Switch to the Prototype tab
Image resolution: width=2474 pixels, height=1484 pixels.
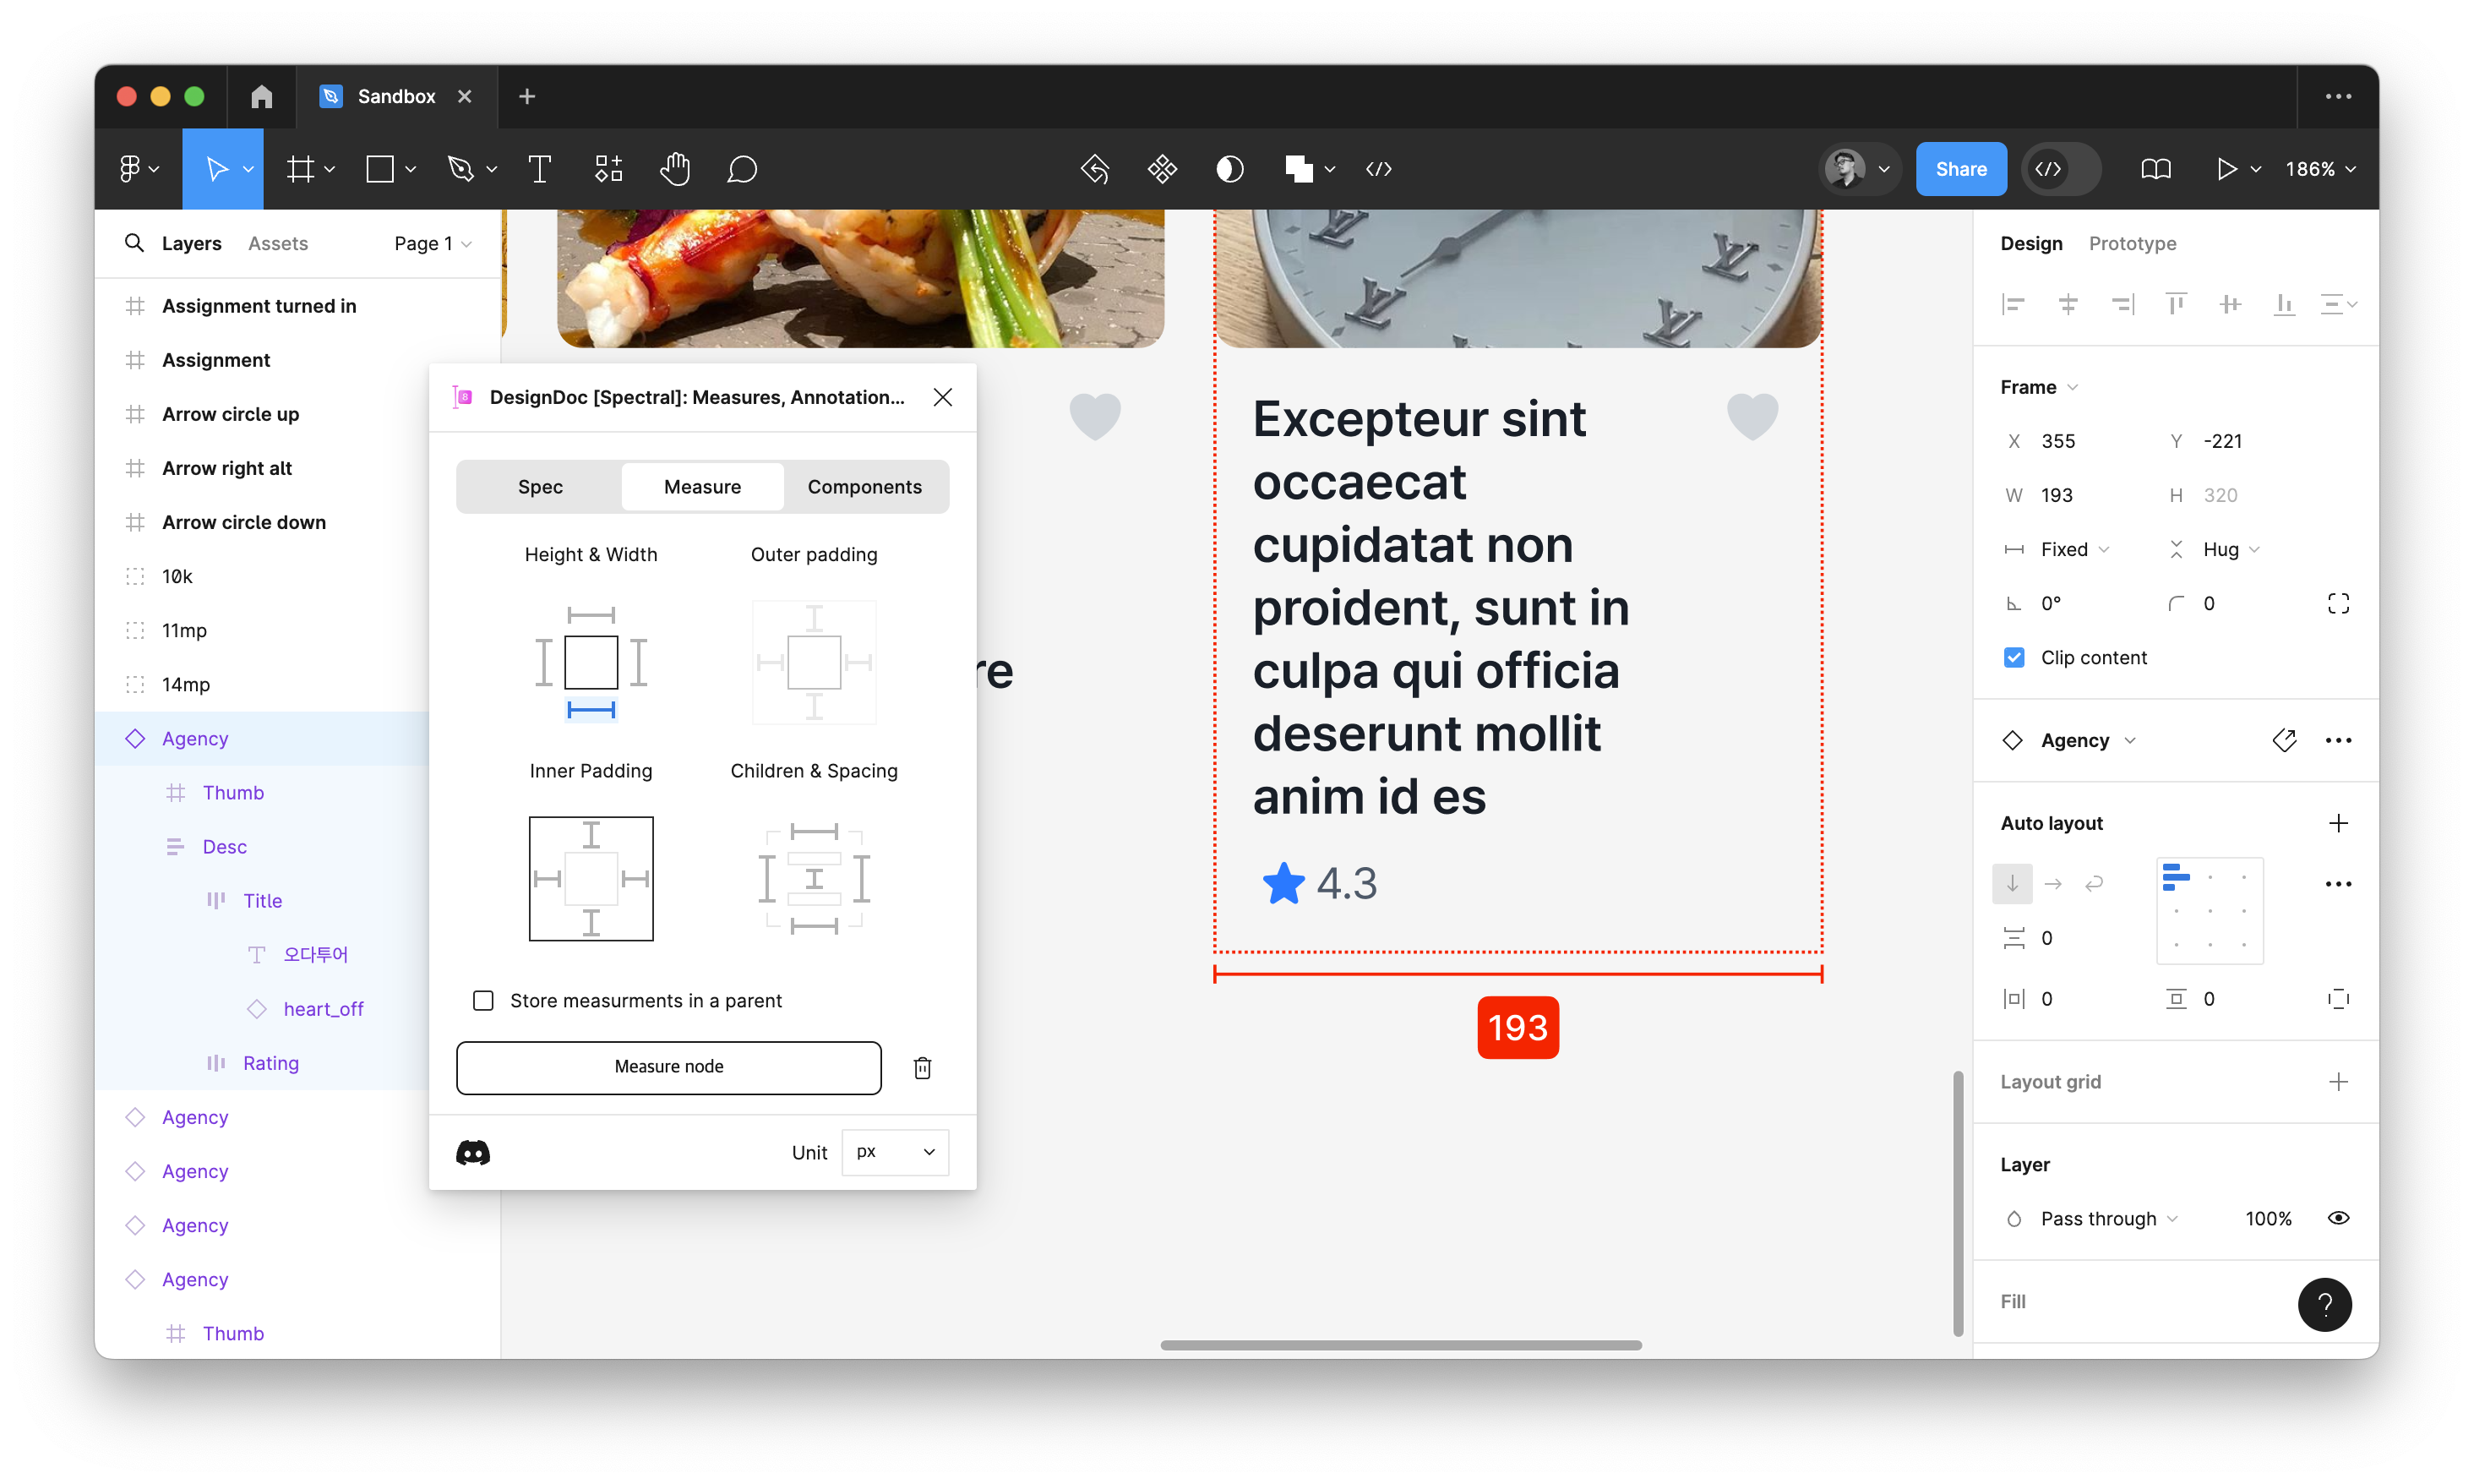2132,243
